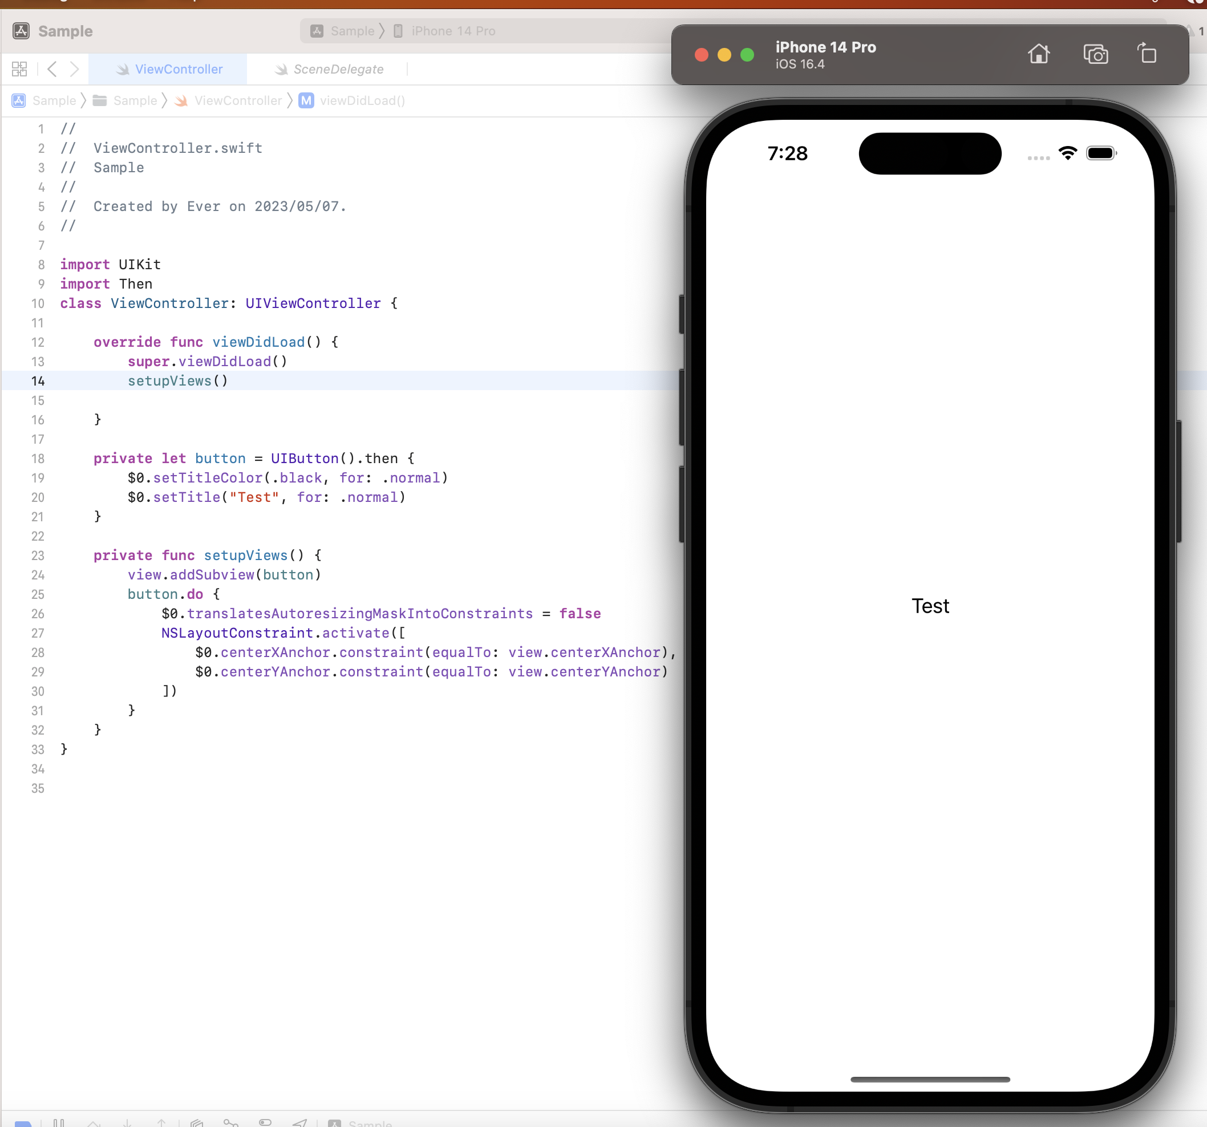Screen dimensions: 1207x1127
Task: Open the related items grid icon
Action: [19, 69]
